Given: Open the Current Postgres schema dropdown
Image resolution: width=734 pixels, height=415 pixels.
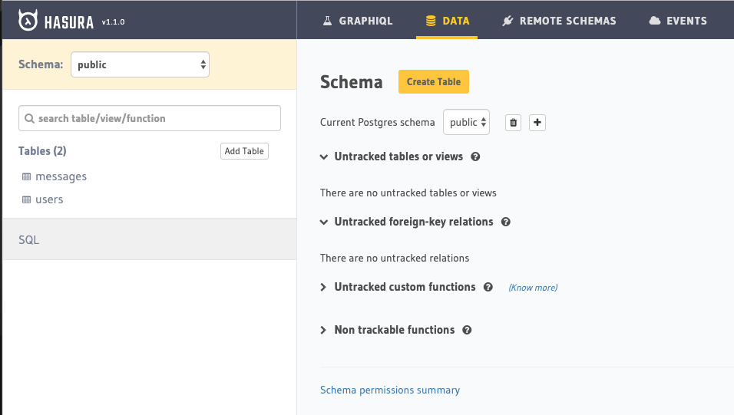Looking at the screenshot, I should 466,123.
